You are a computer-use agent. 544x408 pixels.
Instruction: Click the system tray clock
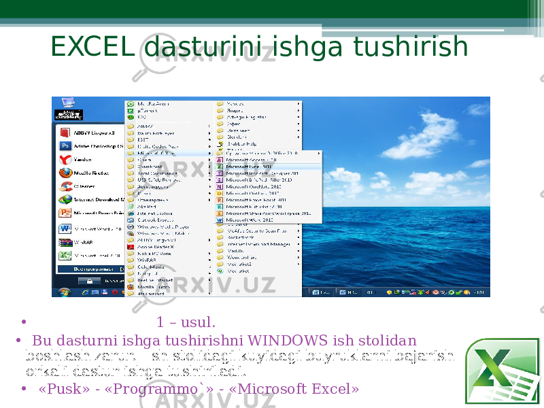click(479, 292)
